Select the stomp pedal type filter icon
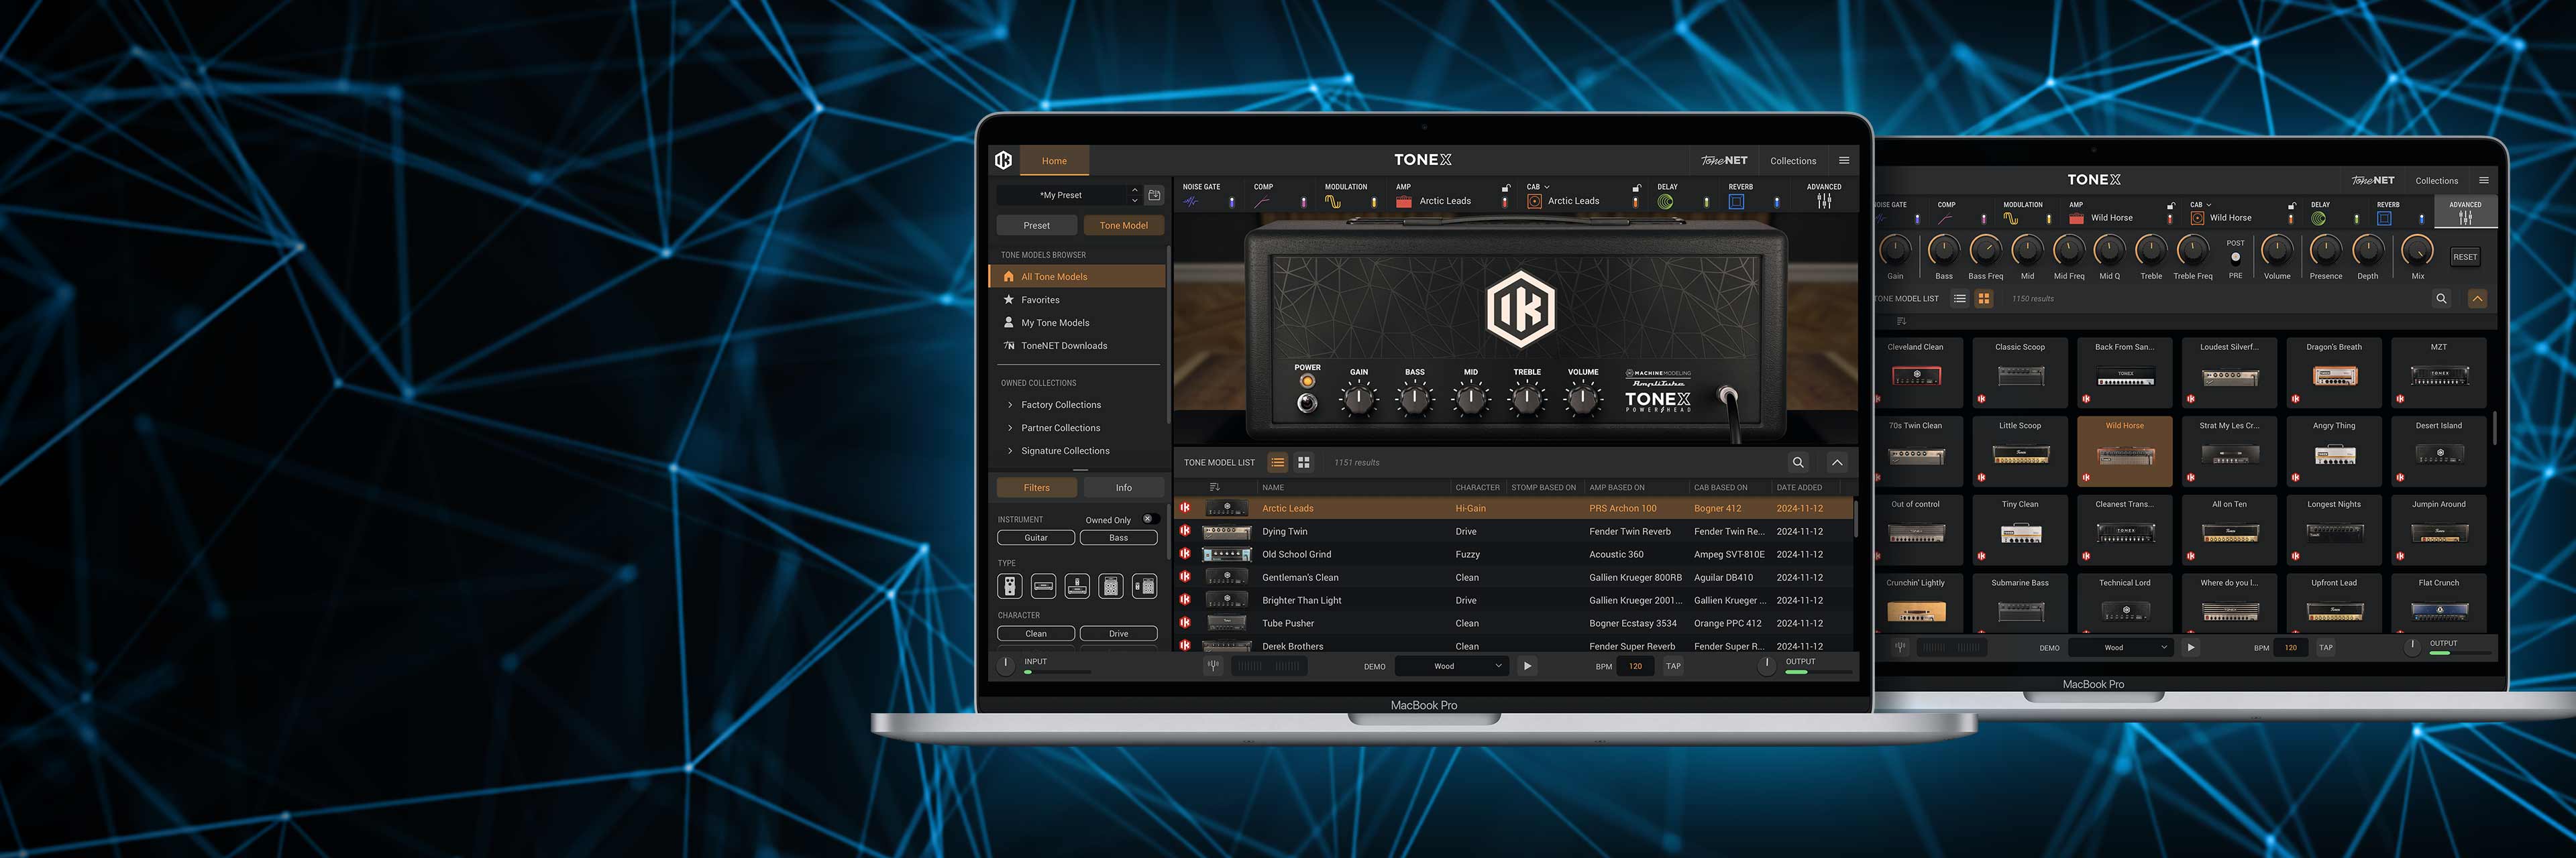 coord(1010,587)
